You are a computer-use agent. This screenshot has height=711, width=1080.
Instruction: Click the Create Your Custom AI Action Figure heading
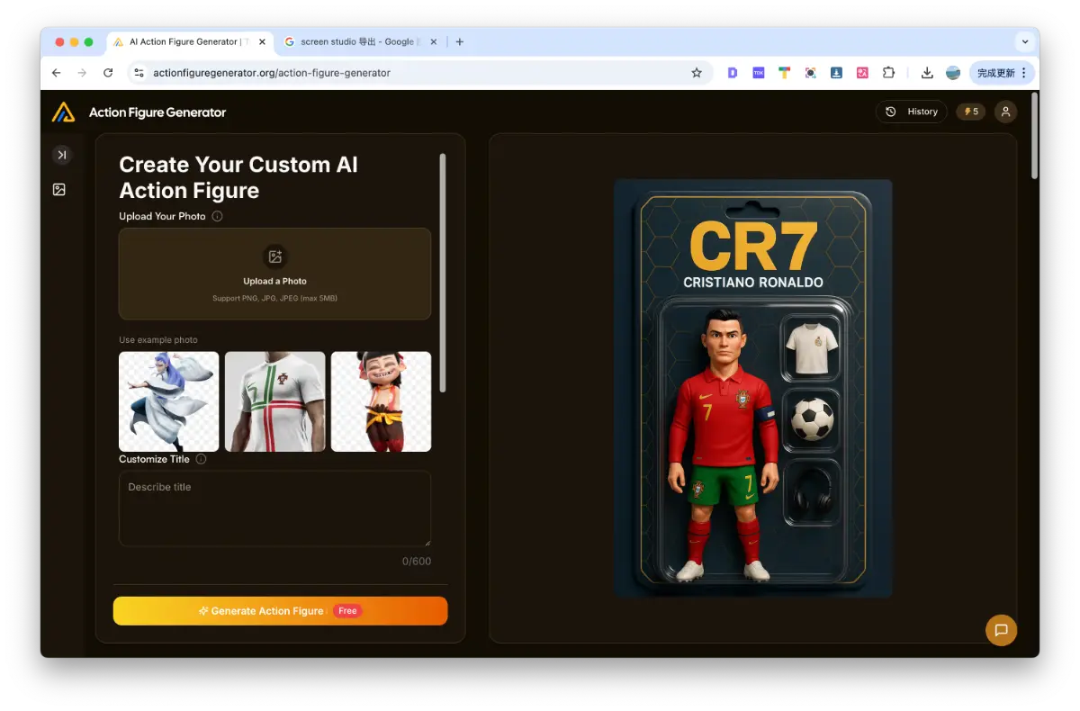coord(238,177)
